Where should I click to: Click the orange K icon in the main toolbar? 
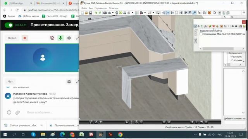tap(209, 13)
